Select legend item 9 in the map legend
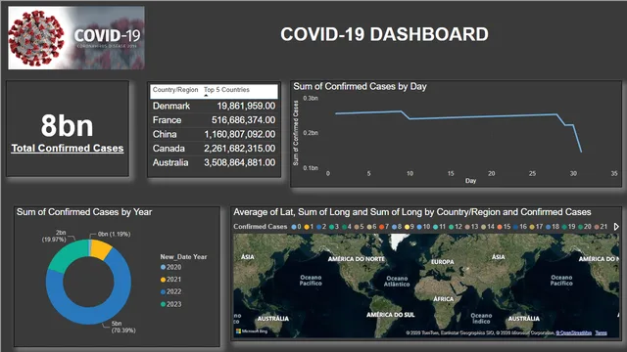This screenshot has height=352, width=627. [x=410, y=227]
